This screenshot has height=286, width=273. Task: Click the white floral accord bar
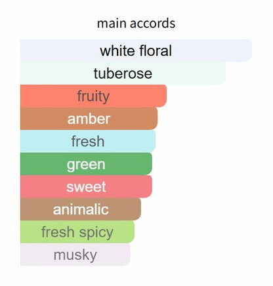136,51
